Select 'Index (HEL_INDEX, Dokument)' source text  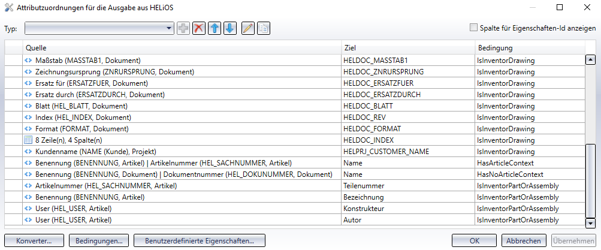[83, 118]
